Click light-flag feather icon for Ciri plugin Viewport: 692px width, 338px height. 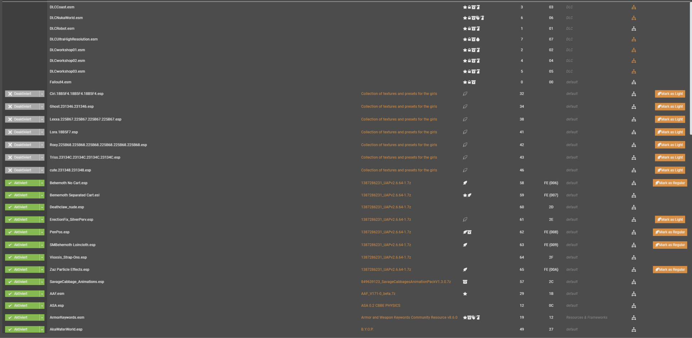coord(465,94)
